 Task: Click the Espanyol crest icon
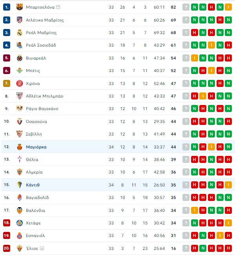20,235
